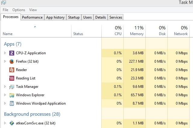Viewport: 193px width, 128px height.
Task: Switch to the Startup tab
Action: 74,17
